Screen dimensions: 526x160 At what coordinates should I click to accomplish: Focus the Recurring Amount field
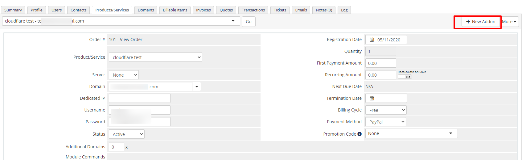(380, 75)
